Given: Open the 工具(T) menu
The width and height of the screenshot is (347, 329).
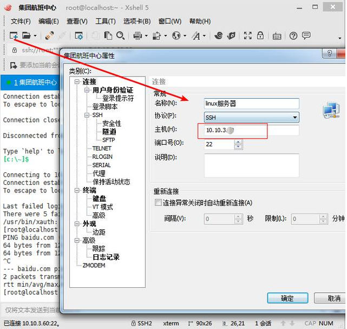Looking at the screenshot, I should (105, 21).
